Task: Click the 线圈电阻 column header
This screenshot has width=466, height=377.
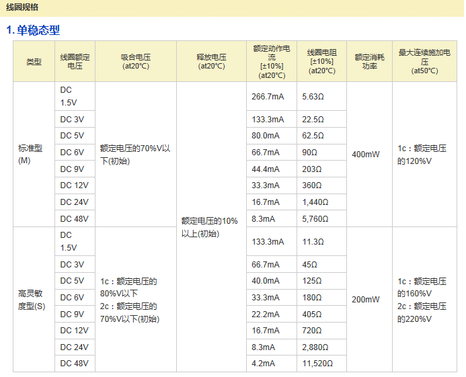Action: click(321, 62)
